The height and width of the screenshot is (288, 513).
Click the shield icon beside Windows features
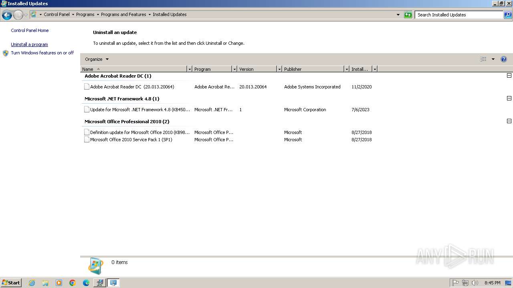[6, 53]
